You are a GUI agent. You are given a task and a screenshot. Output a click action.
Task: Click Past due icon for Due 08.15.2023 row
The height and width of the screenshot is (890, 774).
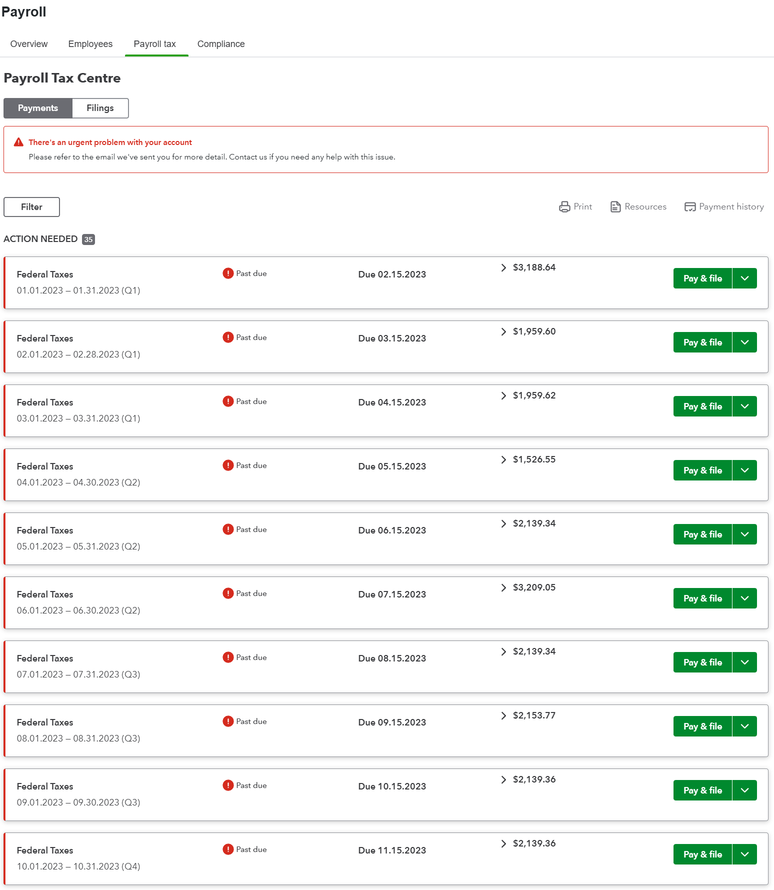pos(228,657)
